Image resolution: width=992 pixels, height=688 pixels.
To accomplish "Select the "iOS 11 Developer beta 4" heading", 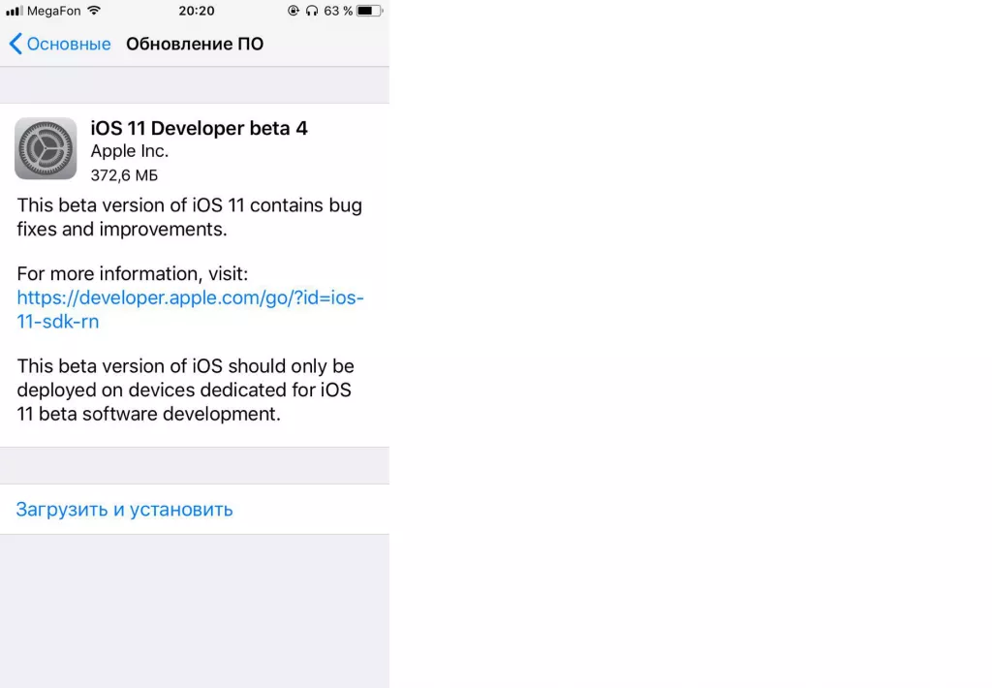I will [x=199, y=127].
